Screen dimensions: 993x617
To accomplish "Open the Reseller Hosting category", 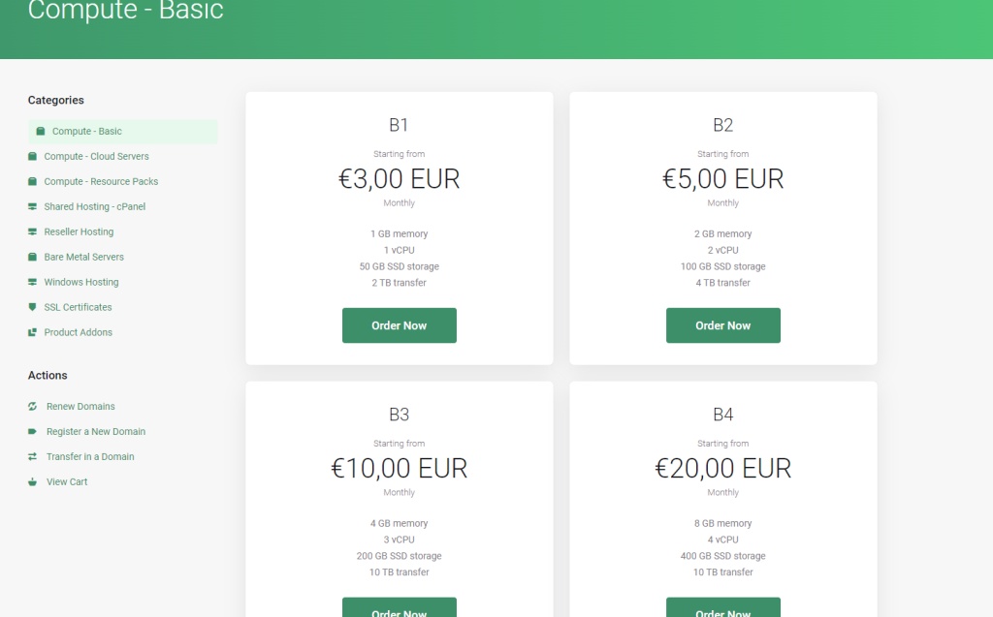I will pyautogui.click(x=80, y=231).
